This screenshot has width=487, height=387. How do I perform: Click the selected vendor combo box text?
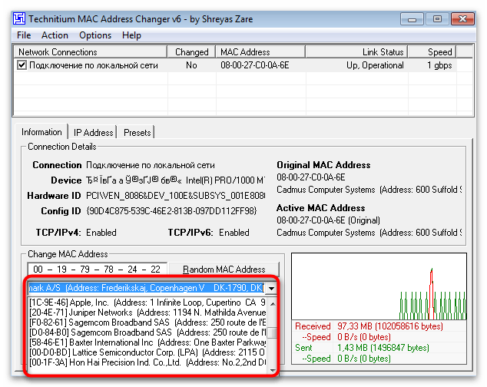[x=146, y=288]
